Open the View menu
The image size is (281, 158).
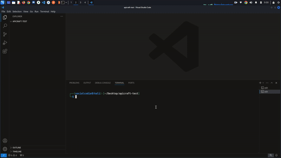[26, 12]
